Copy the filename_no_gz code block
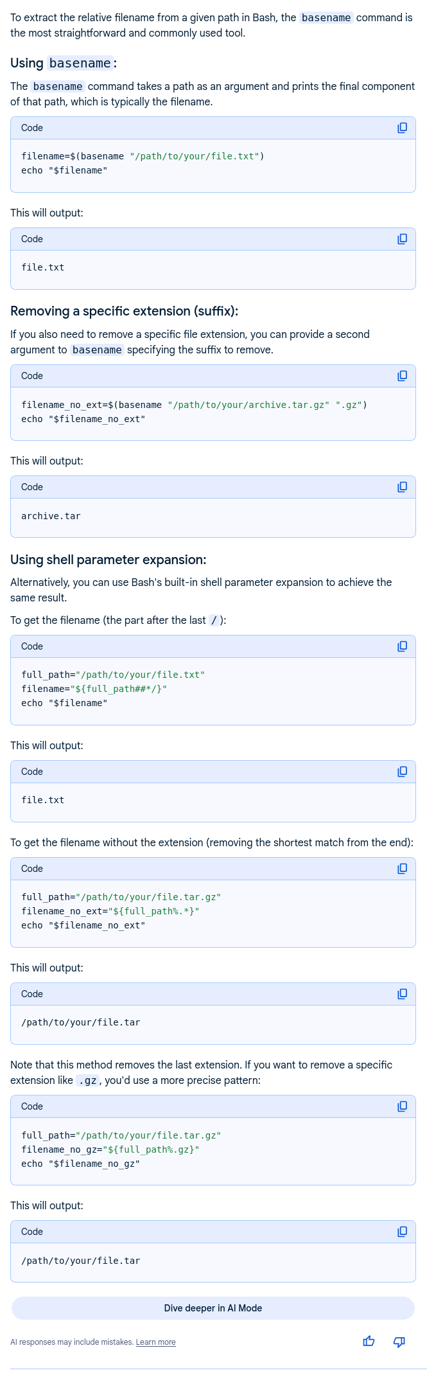The image size is (427, 1375). click(x=402, y=1106)
